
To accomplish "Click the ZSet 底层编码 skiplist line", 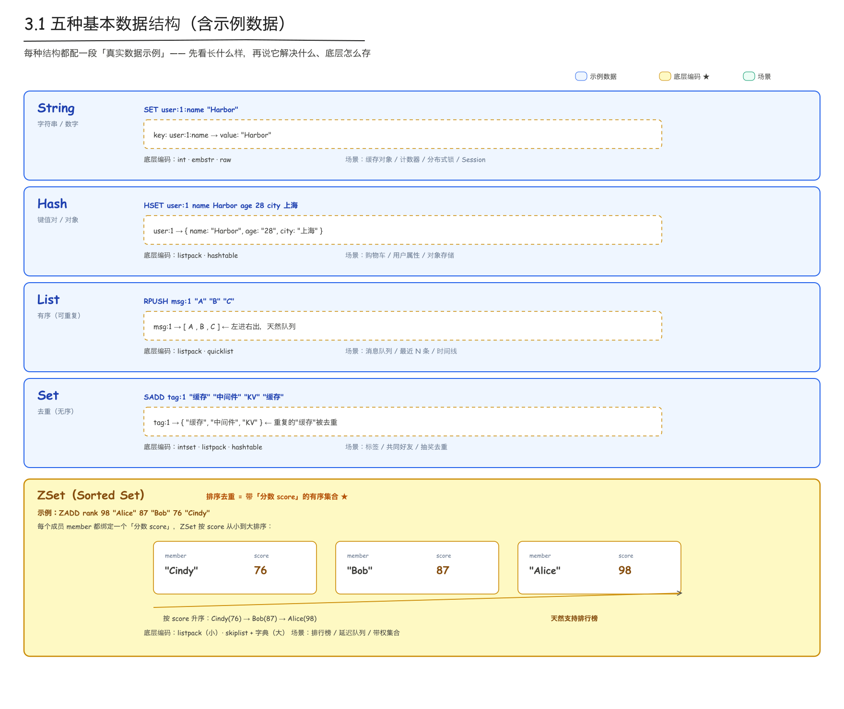I will [x=272, y=633].
